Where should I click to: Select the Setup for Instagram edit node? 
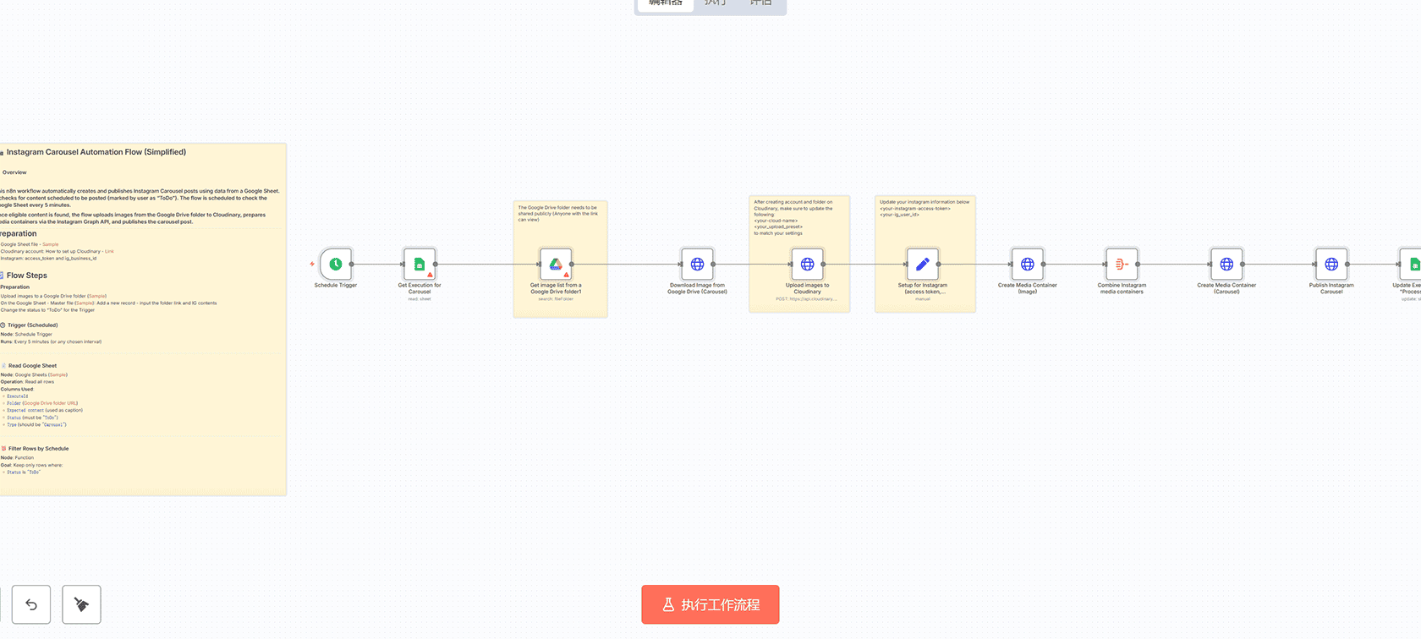point(922,265)
